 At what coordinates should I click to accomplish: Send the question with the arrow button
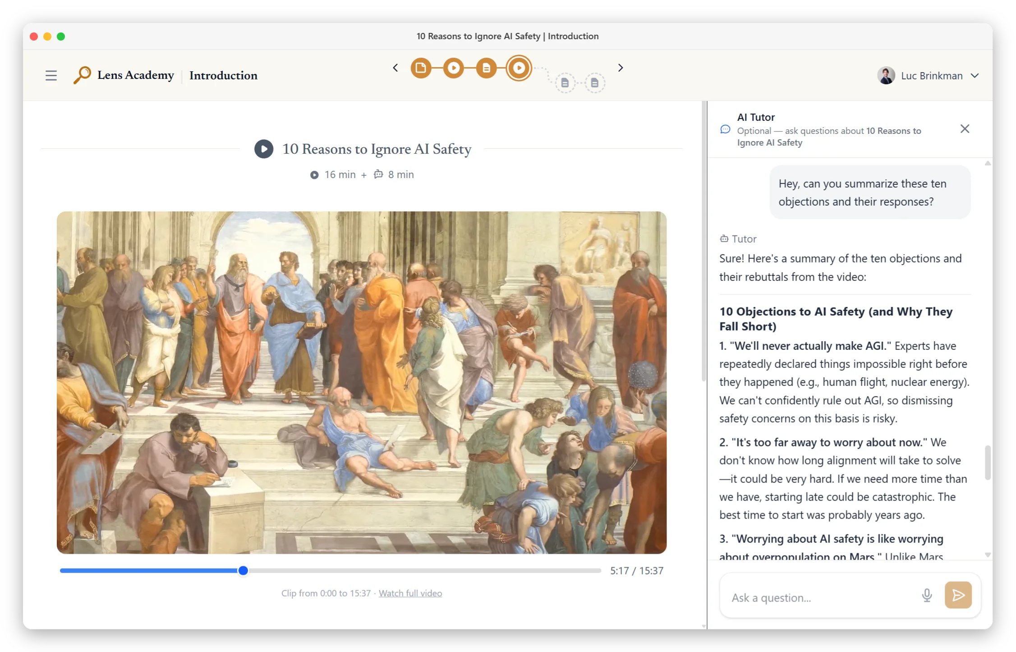tap(958, 595)
